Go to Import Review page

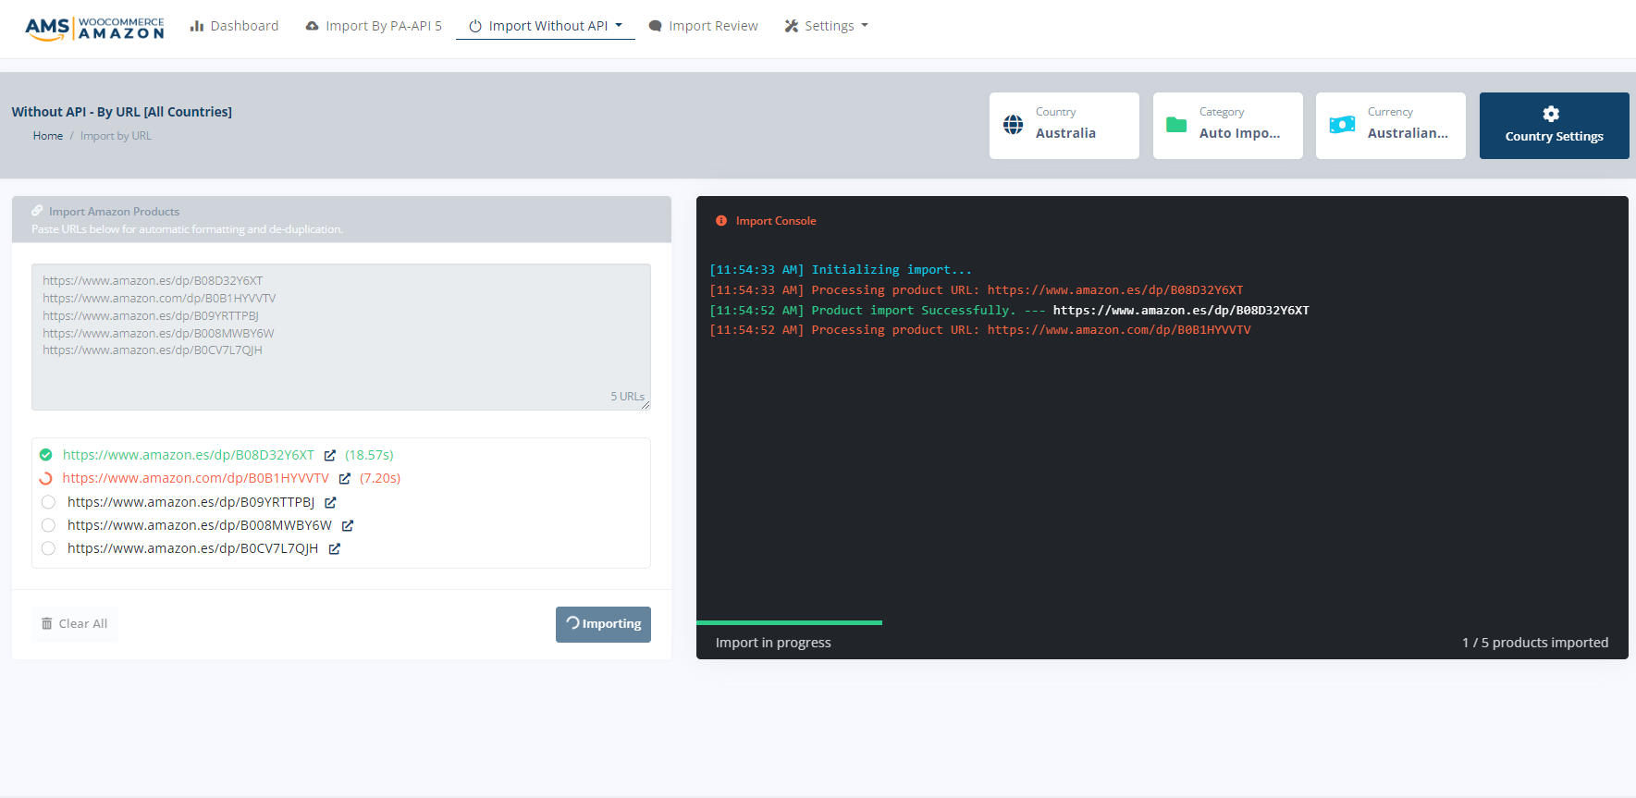coord(703,26)
